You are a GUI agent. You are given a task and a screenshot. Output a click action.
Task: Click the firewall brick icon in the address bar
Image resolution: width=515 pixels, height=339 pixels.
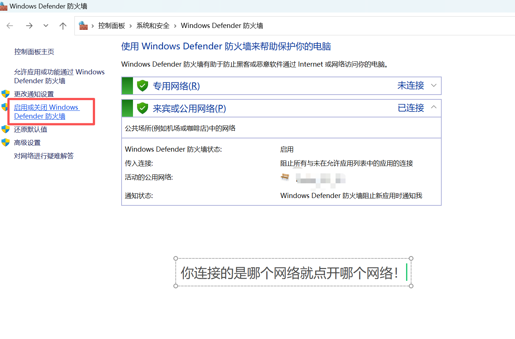83,25
